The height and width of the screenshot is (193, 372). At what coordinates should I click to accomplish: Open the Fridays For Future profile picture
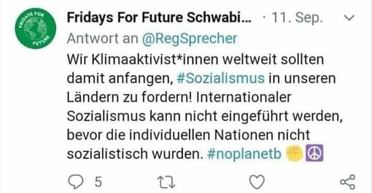pos(35,28)
